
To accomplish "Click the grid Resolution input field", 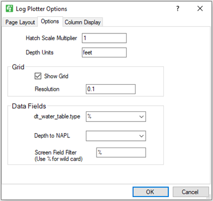I will 110,89.
